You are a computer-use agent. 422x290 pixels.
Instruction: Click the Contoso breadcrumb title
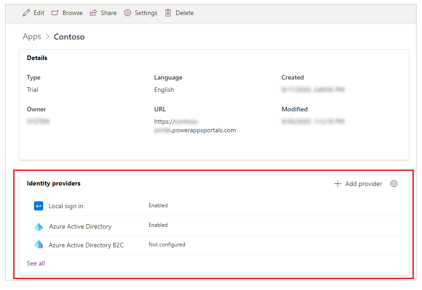coord(69,37)
